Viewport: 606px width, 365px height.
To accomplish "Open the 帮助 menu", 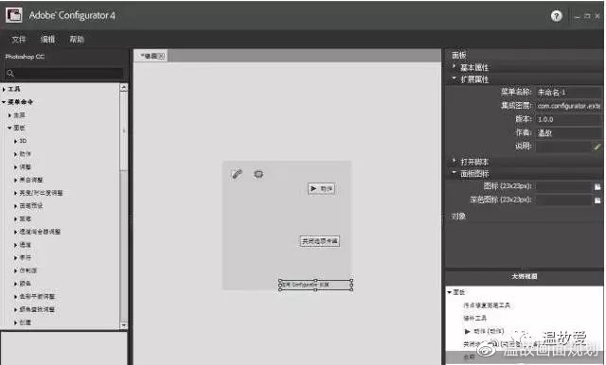I will (x=77, y=40).
